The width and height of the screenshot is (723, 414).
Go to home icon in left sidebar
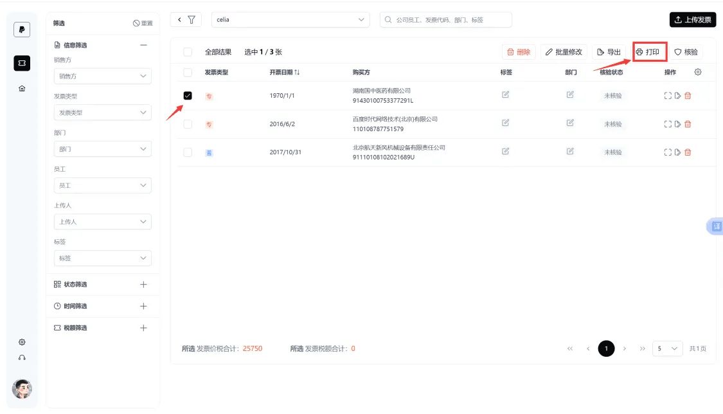coord(22,89)
